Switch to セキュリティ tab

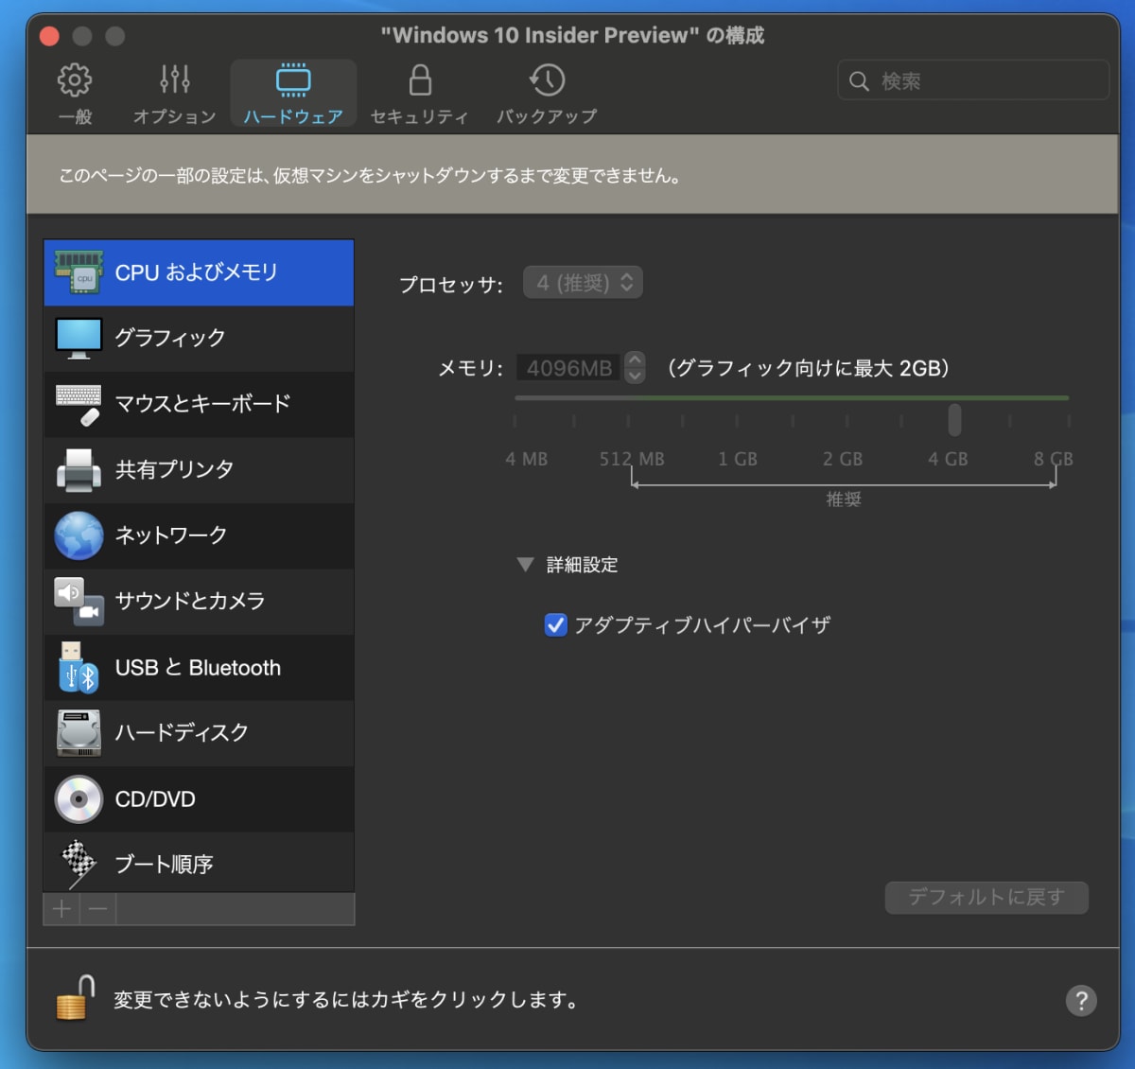(420, 94)
